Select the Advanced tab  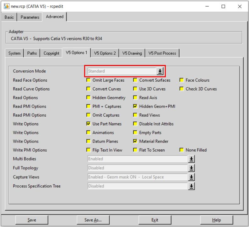(55, 16)
